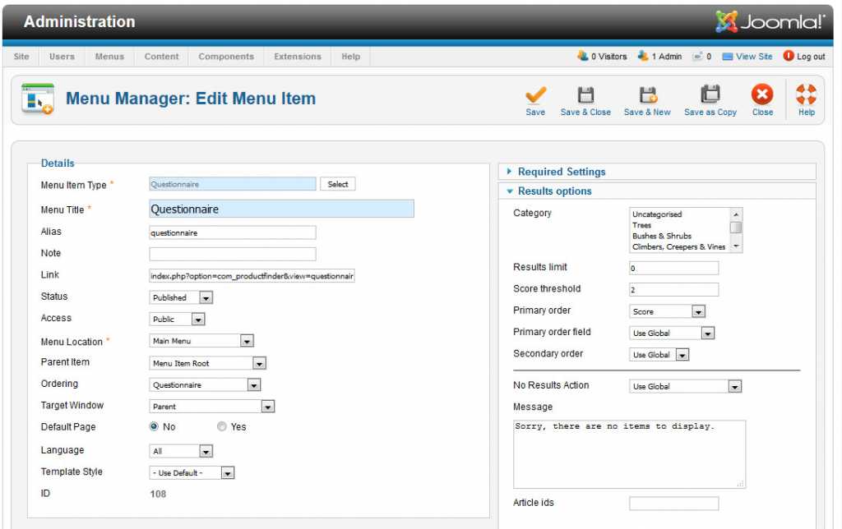Click the Note input field

click(233, 254)
